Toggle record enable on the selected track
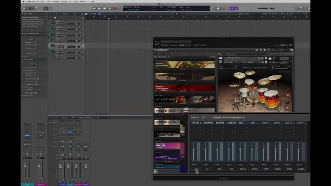 coord(63,47)
